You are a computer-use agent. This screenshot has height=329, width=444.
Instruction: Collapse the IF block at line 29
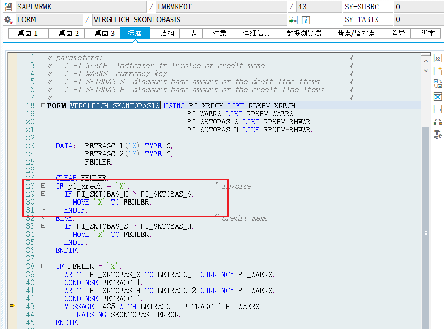pos(43,194)
